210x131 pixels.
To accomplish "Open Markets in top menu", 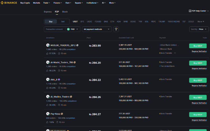I will pyautogui.click(x=36, y=3).
